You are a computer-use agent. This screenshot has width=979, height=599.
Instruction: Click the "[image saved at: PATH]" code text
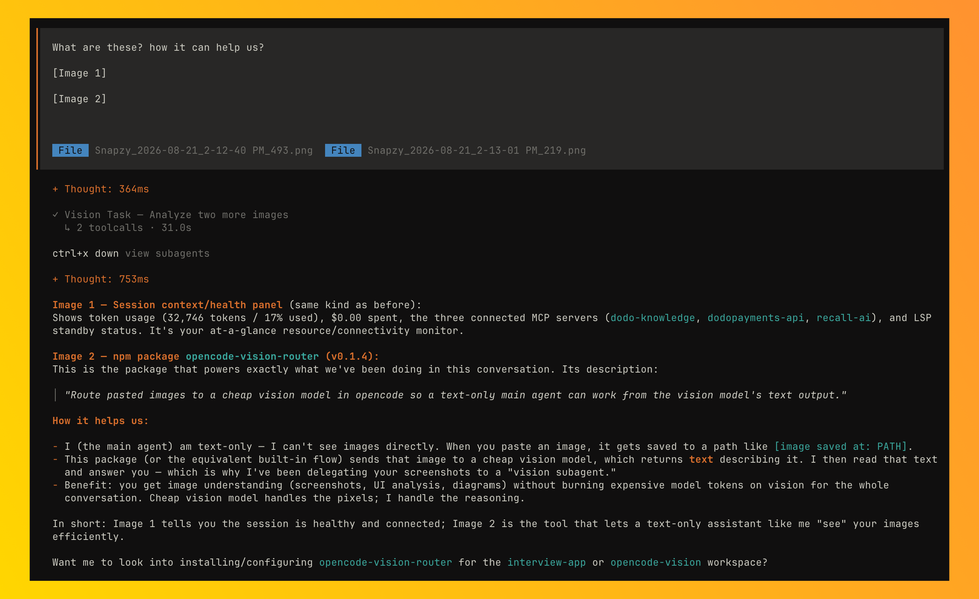pos(841,446)
